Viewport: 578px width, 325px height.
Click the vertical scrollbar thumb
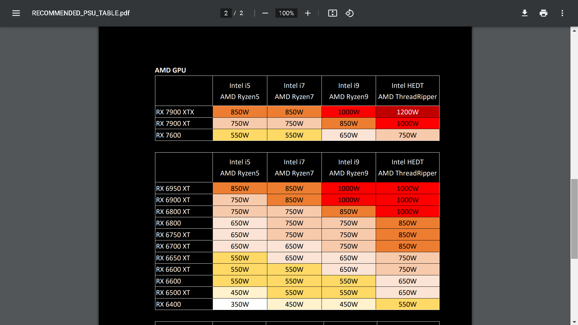pyautogui.click(x=574, y=219)
